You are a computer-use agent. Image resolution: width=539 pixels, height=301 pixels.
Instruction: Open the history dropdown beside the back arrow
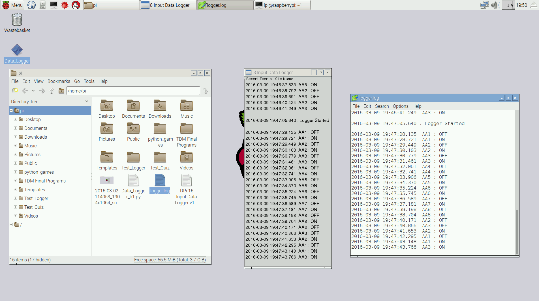[x=33, y=91]
